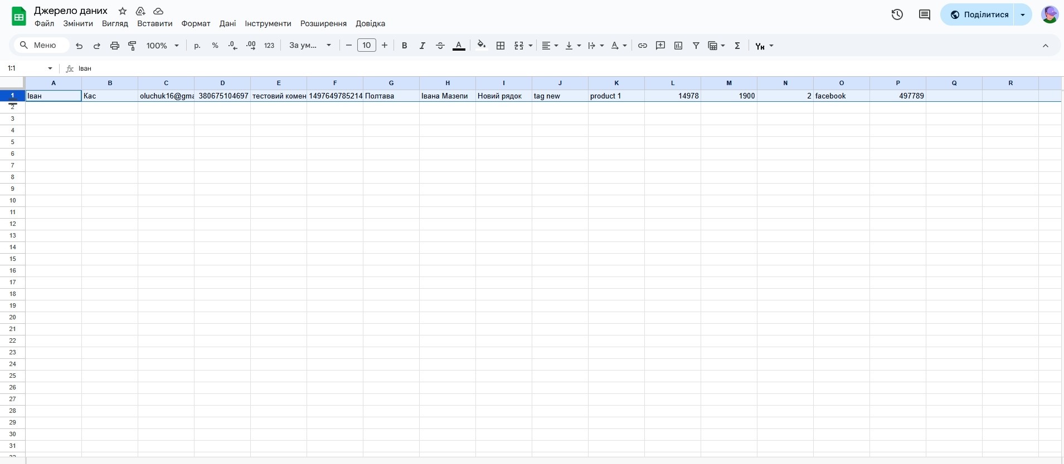Insert a link with the chain icon
This screenshot has width=1064, height=464.
(643, 46)
